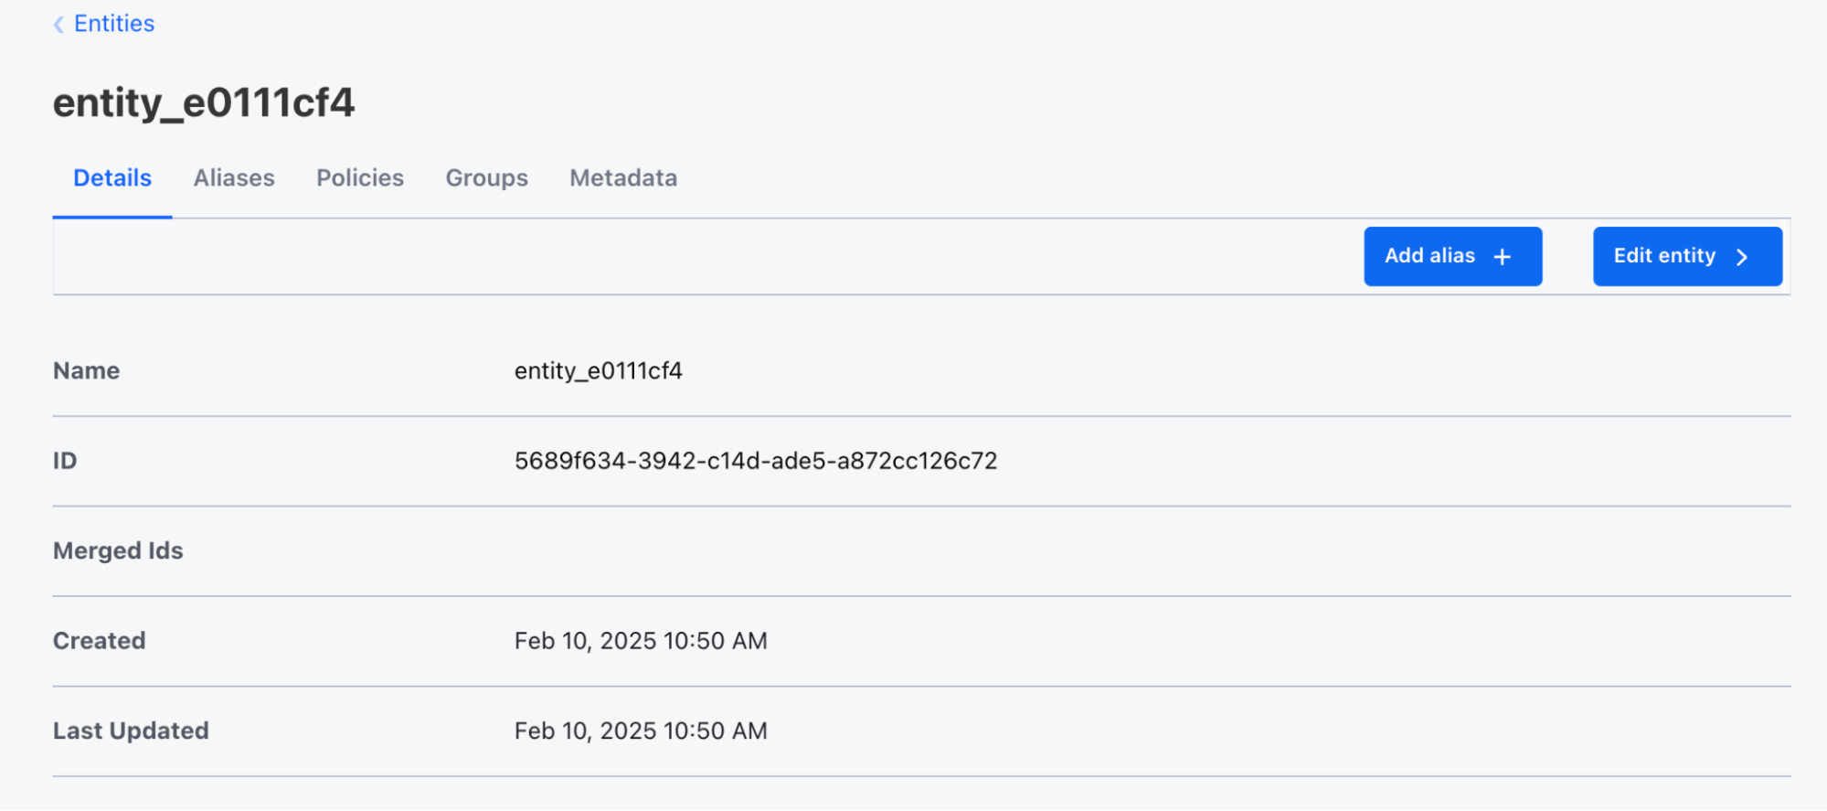Click the Last Updated row label
This screenshot has height=811, width=1827.
tap(131, 730)
